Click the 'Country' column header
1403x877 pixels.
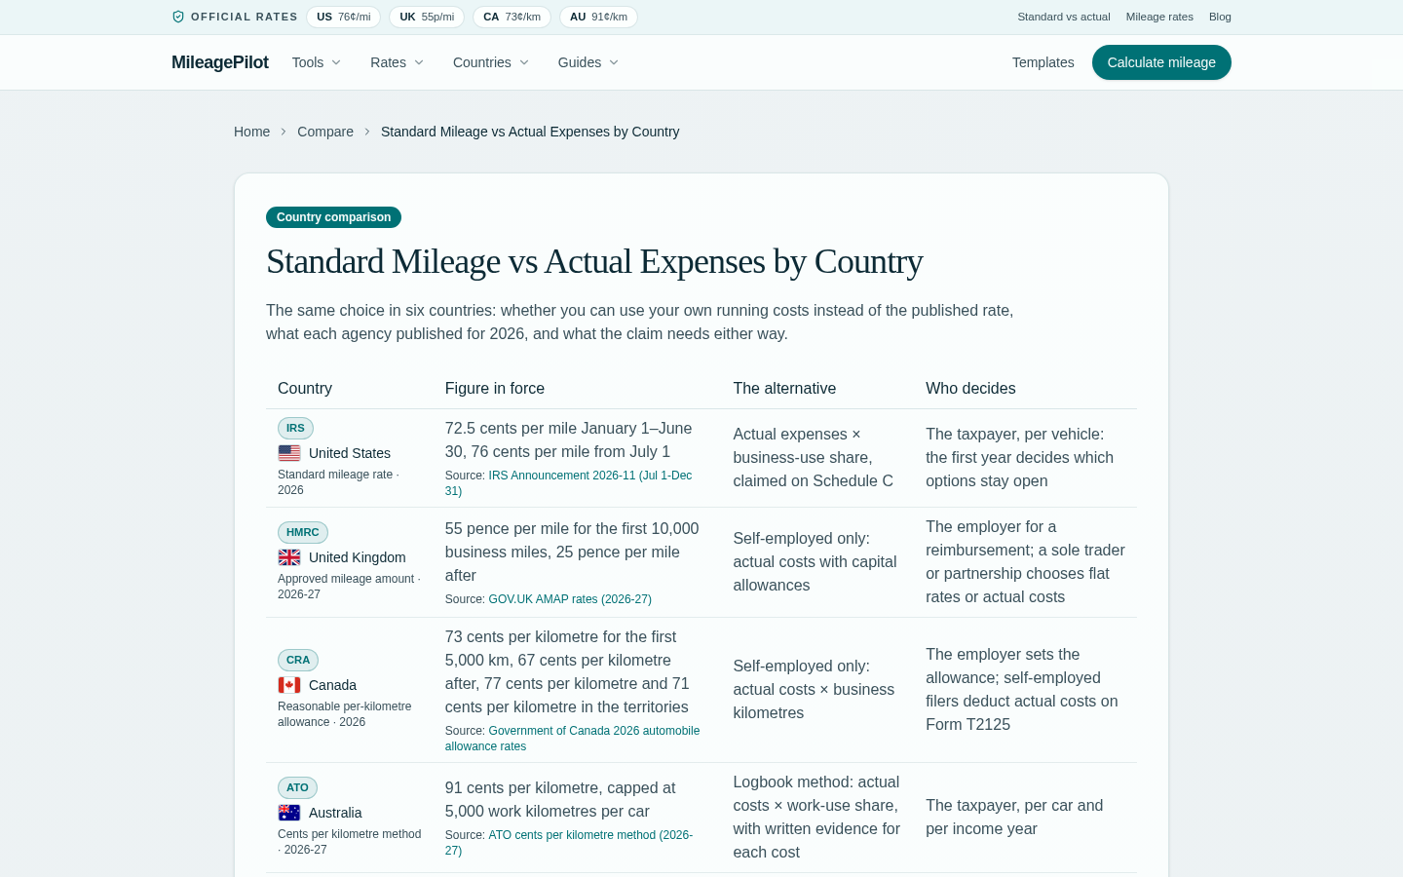(305, 388)
